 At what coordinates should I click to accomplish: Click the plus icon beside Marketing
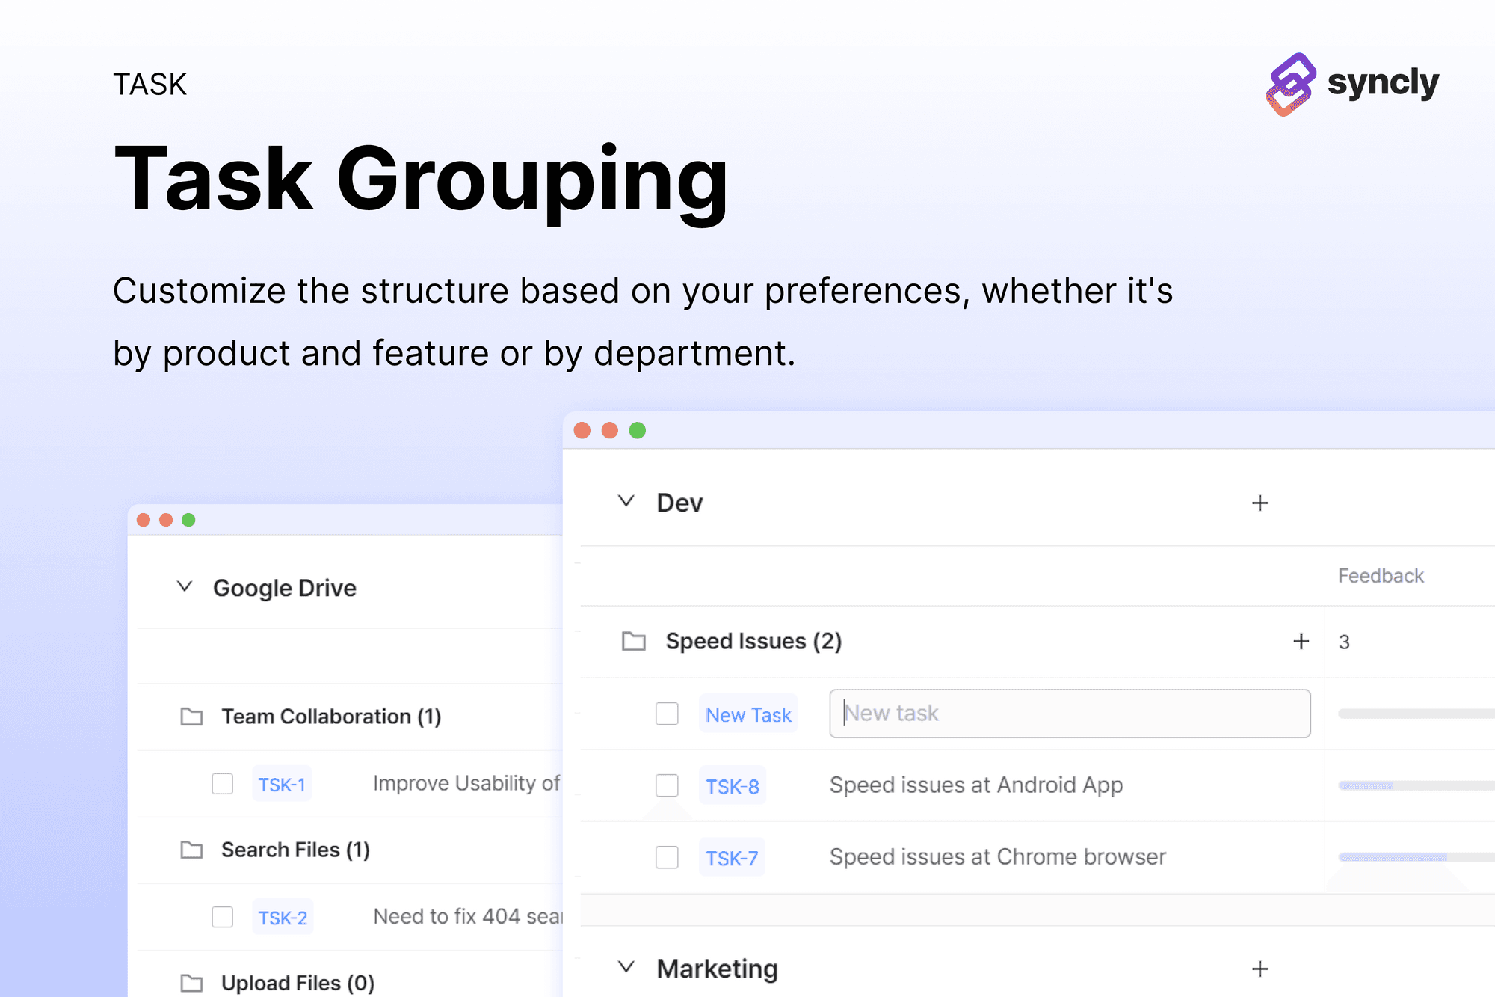tap(1260, 969)
